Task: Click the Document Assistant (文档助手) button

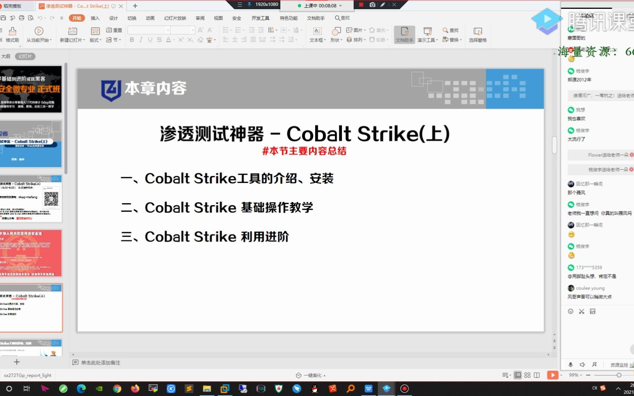Action: pyautogui.click(x=404, y=34)
